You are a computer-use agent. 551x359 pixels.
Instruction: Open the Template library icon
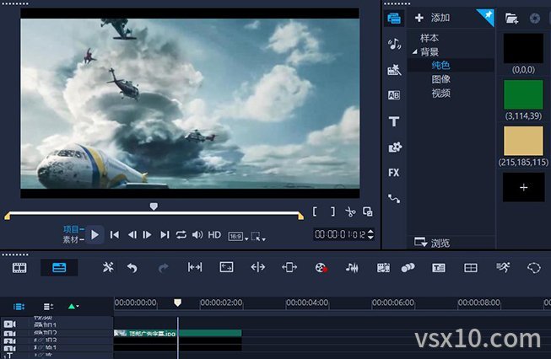click(x=394, y=70)
